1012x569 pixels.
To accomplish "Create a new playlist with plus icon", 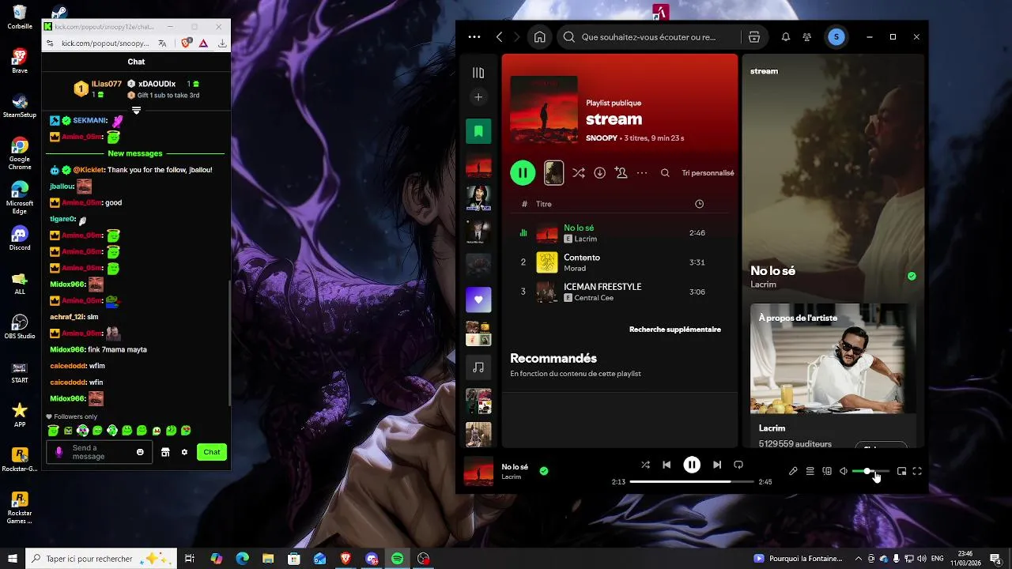I will click(x=478, y=97).
